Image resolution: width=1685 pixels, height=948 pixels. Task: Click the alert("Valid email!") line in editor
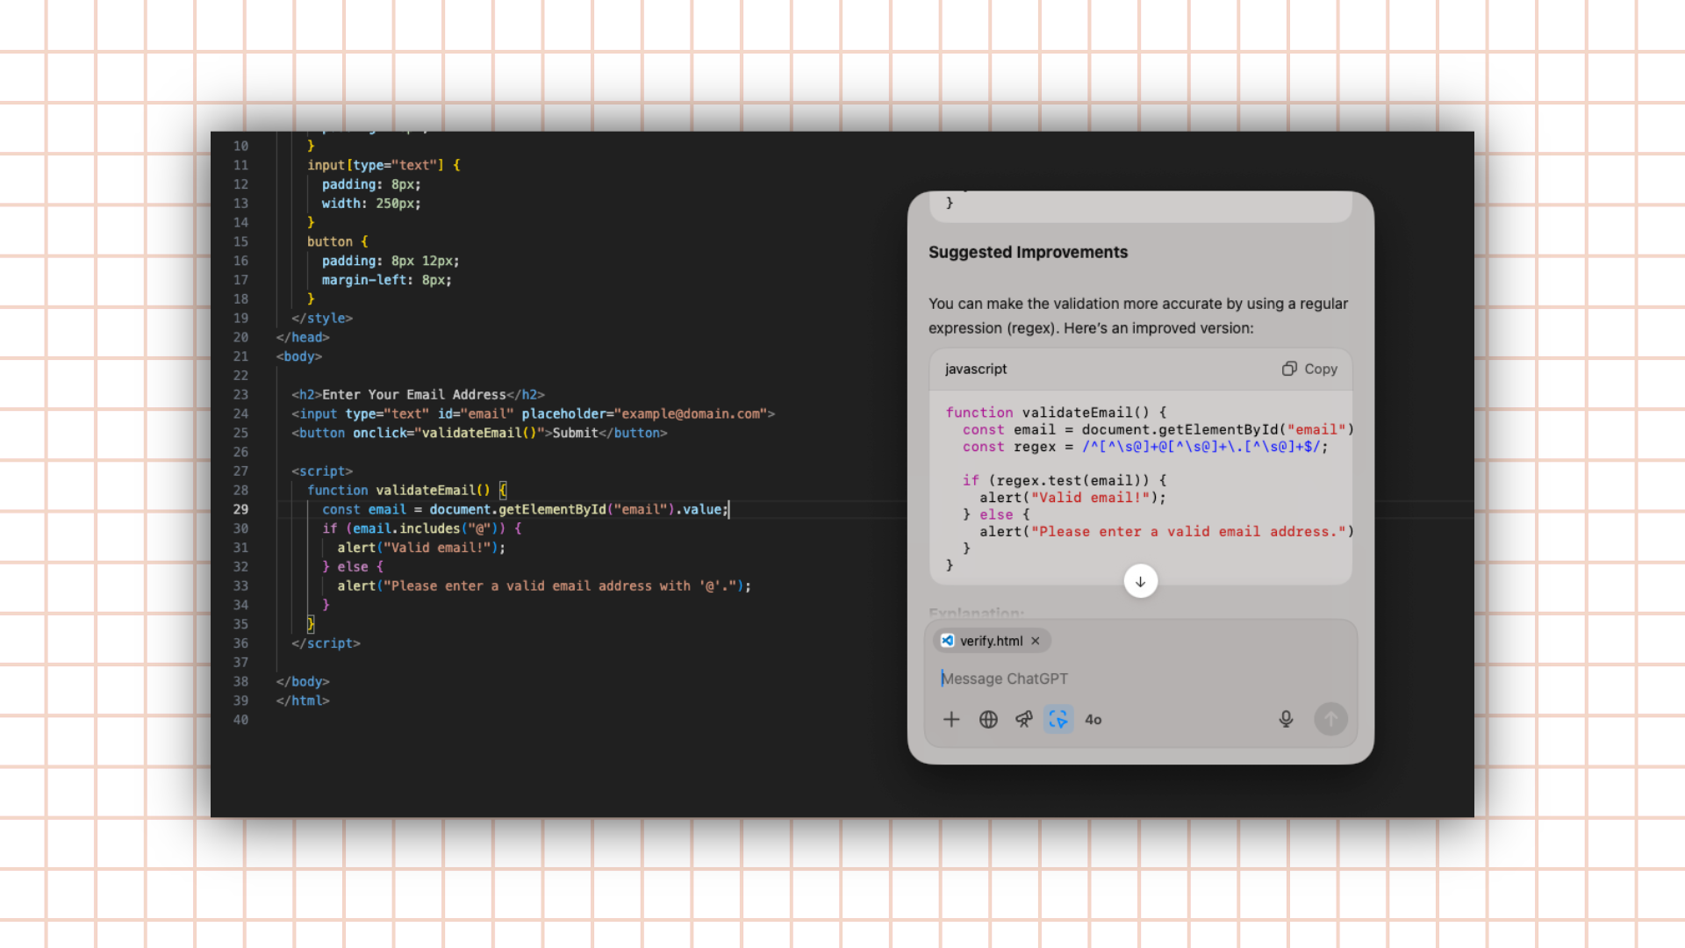421,549
